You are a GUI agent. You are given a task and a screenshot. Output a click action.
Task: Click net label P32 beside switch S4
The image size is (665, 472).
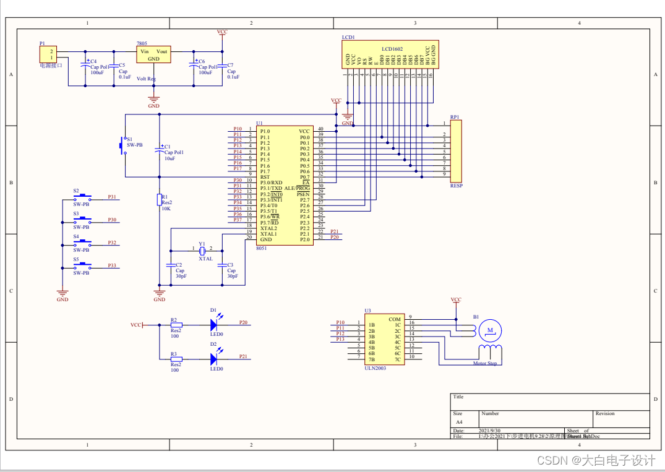pos(112,242)
